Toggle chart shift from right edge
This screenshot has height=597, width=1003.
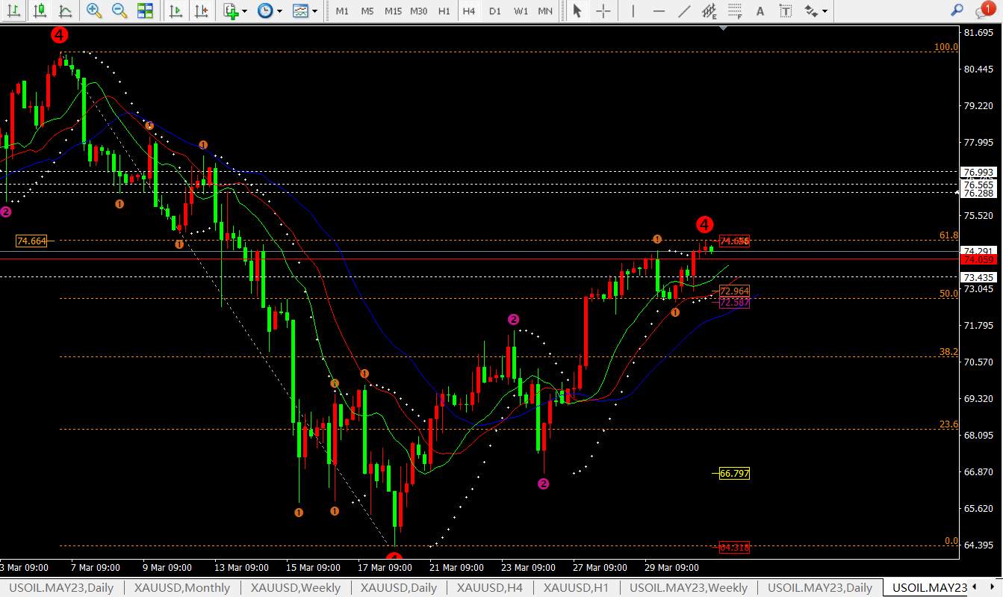coord(202,11)
